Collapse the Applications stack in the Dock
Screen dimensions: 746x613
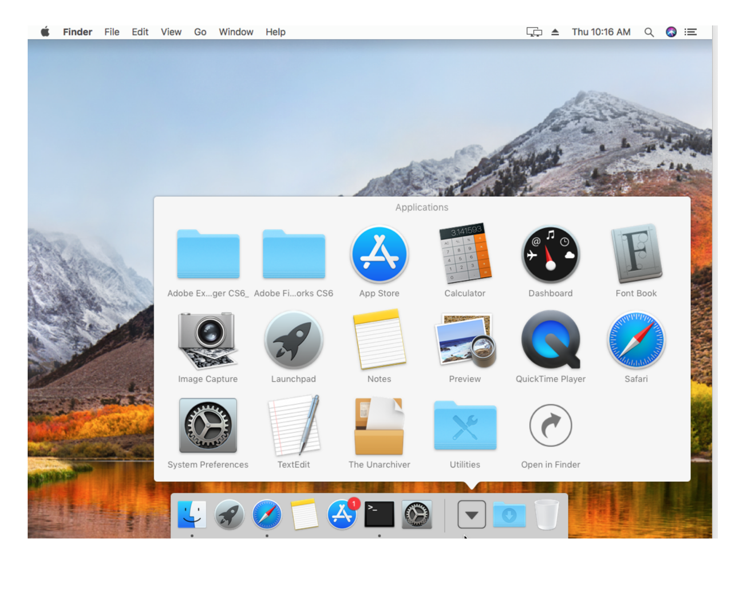click(x=472, y=514)
